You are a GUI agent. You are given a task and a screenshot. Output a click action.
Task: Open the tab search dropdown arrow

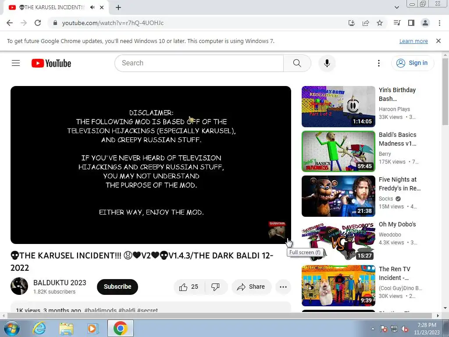coord(396,7)
